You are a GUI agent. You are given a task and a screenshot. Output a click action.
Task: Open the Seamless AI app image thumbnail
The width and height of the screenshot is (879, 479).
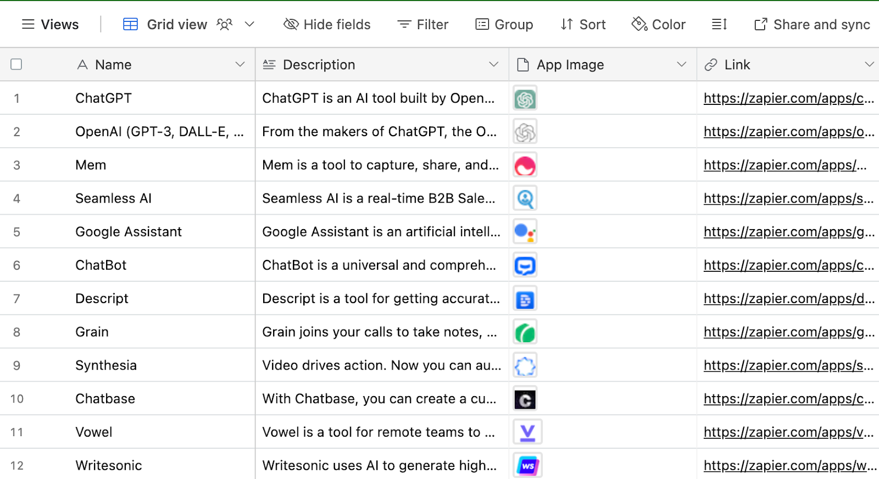(x=525, y=199)
